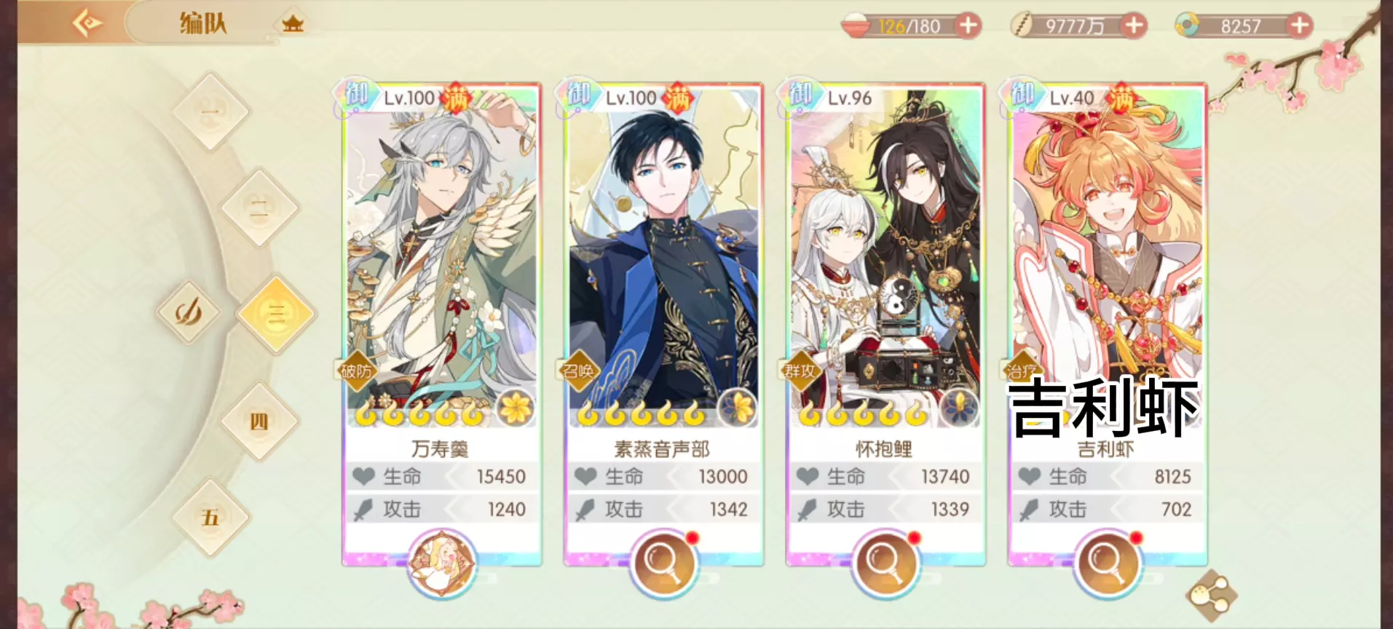Tap the equipped companion icon under 万寿羹
Viewport: 1393px width, 629px height.
pos(441,563)
